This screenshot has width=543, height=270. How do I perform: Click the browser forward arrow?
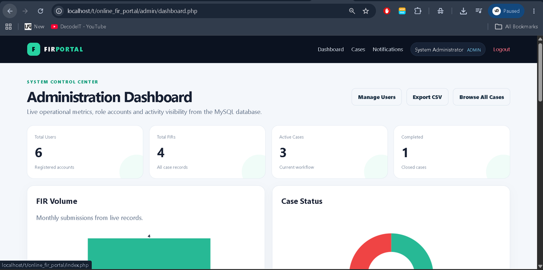[x=25, y=11]
